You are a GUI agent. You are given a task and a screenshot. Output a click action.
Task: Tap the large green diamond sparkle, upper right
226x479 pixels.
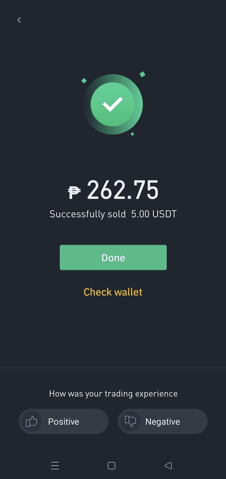pos(142,74)
